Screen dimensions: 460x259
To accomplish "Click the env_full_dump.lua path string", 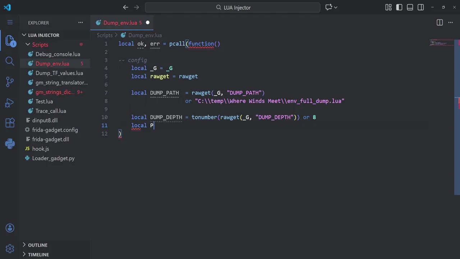I will coord(270,101).
